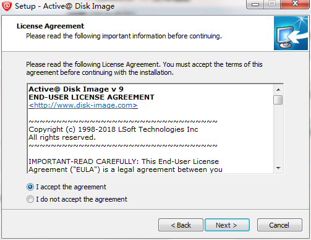This screenshot has width=311, height=240.
Task: Click the license scrollbar up arrow
Action: tap(278, 90)
